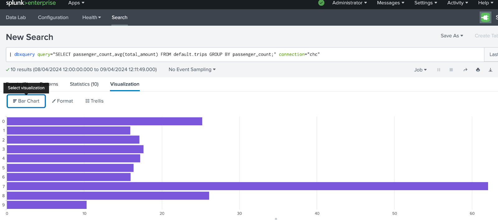Click the purple bar for passenger count 7
Screen dimensions: 498x220
pos(247,186)
